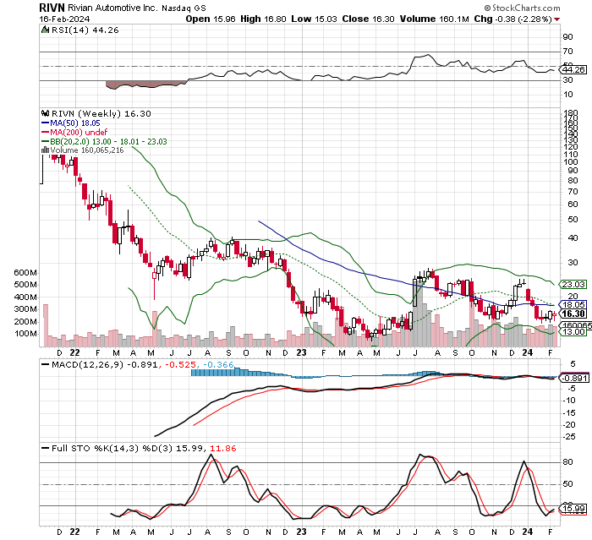The width and height of the screenshot is (592, 540).
Task: Click the 18.05 moving average price tag
Action: pyautogui.click(x=573, y=304)
